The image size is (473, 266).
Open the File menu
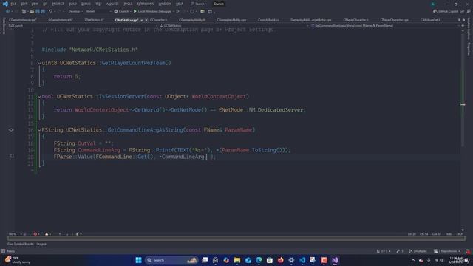click(x=13, y=4)
